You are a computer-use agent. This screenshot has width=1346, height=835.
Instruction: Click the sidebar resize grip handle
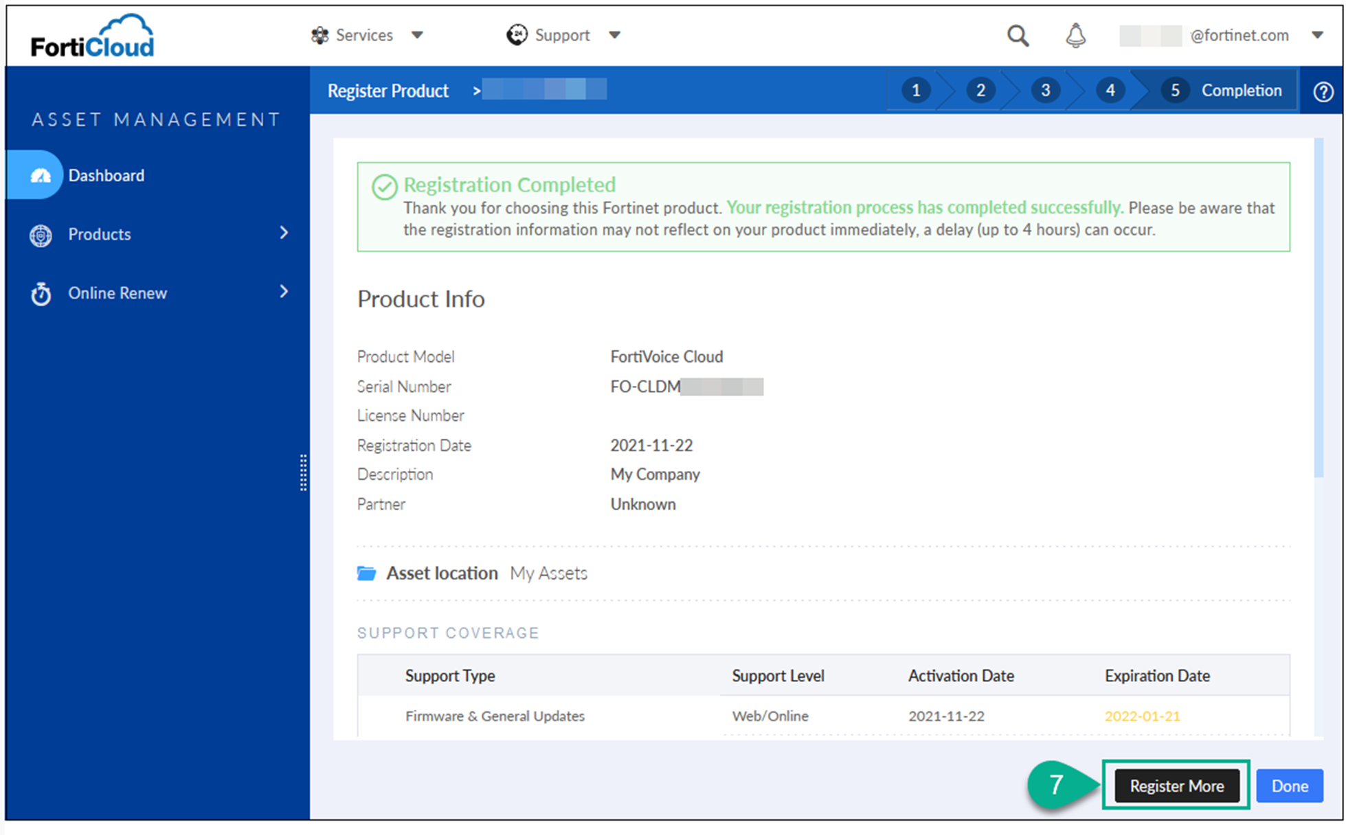point(303,472)
